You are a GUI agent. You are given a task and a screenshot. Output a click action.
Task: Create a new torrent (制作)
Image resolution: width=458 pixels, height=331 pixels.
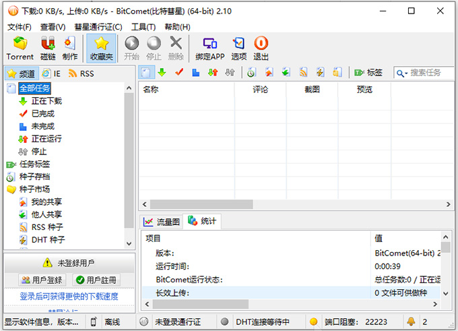(70, 49)
